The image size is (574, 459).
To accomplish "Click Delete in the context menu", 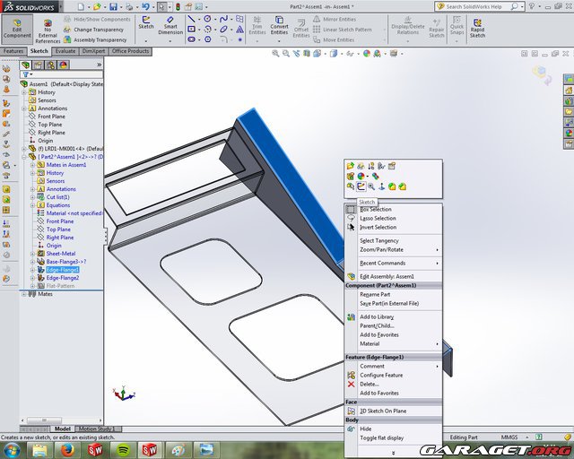I will [x=369, y=384].
